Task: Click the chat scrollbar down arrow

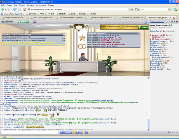Action: point(149,129)
